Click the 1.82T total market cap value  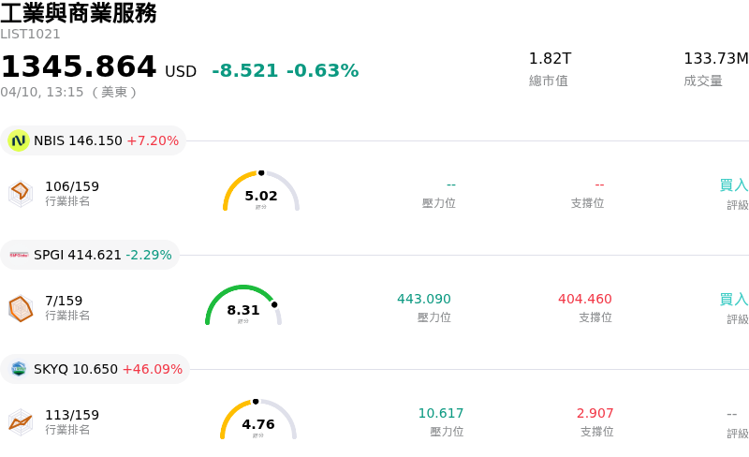[550, 59]
